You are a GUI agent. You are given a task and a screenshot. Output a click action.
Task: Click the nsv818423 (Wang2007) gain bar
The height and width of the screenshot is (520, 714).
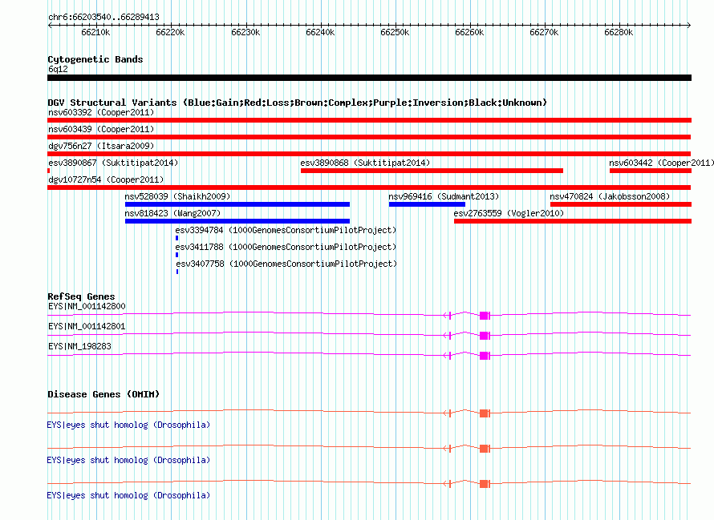point(237,221)
